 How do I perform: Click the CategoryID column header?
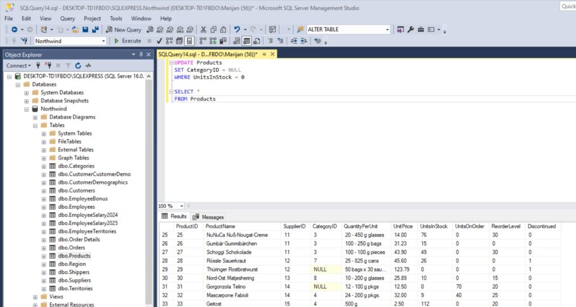point(325,226)
